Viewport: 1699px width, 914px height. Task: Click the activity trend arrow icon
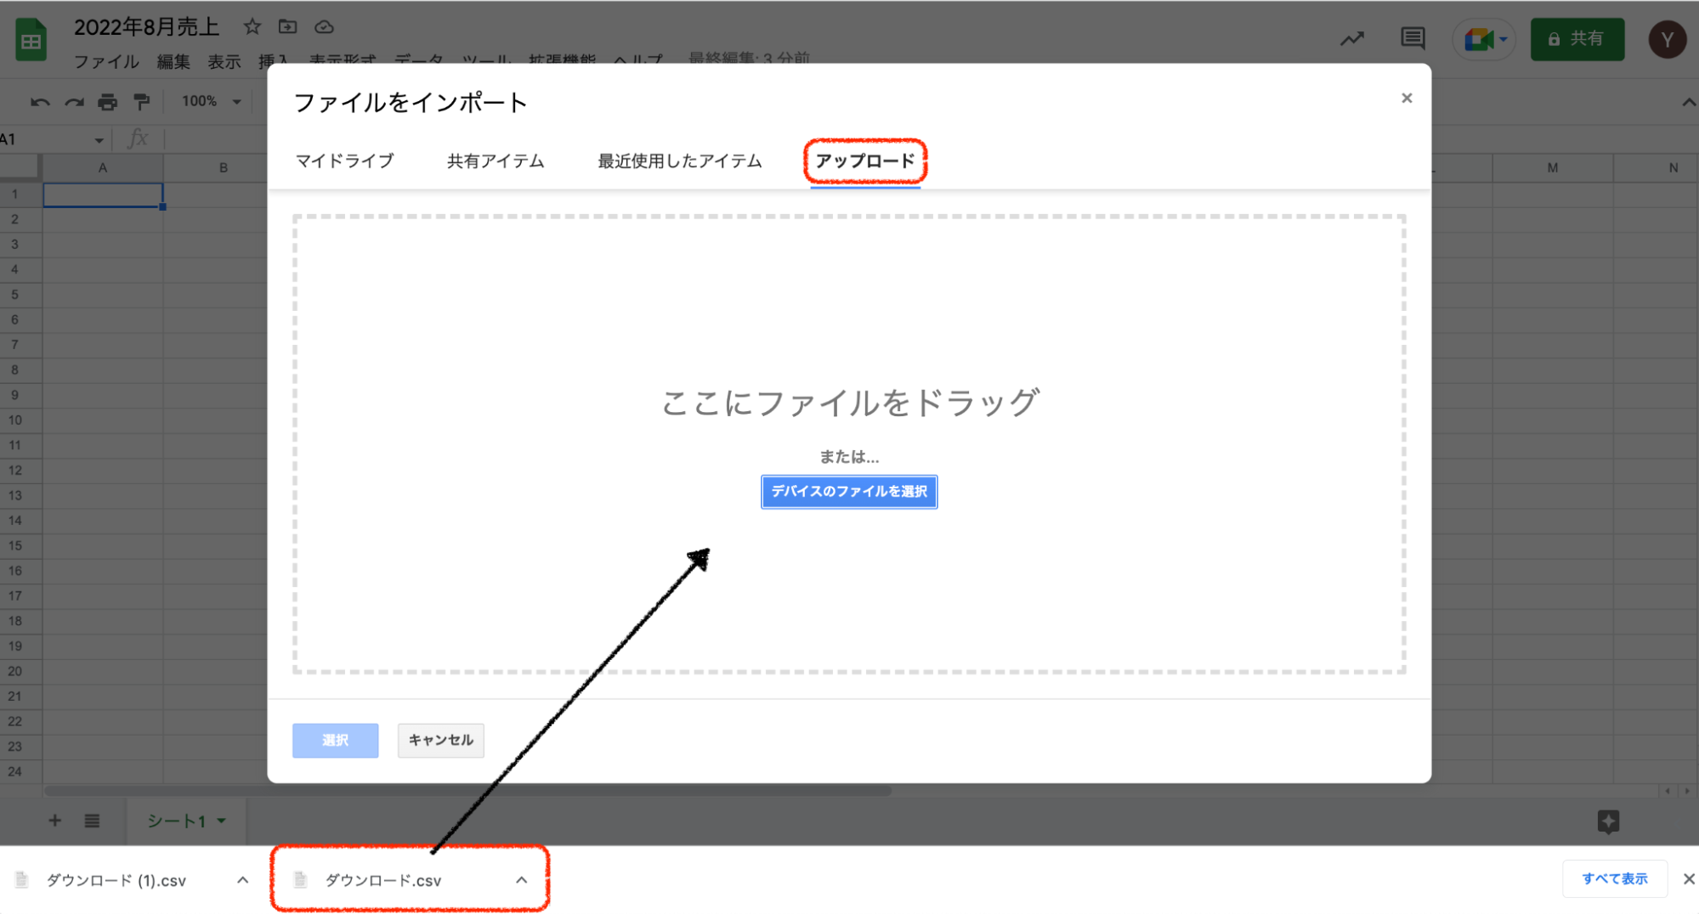pos(1352,38)
